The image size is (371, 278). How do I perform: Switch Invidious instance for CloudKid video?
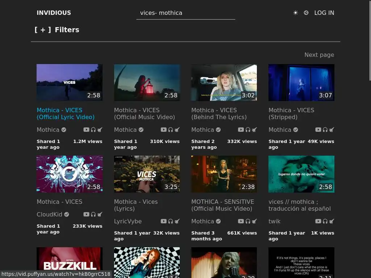pos(100,214)
